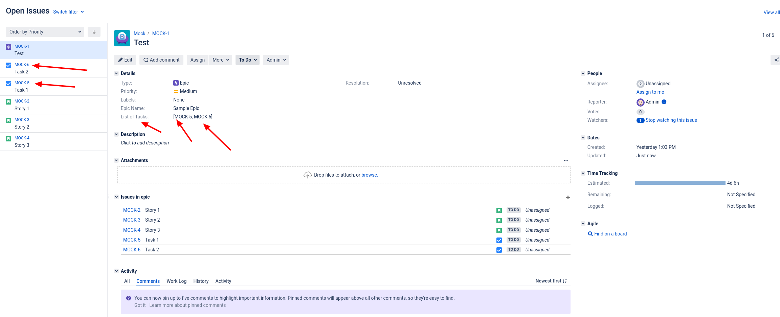The width and height of the screenshot is (780, 317).
Task: Click the info icon beside reporter Admin
Action: click(664, 102)
